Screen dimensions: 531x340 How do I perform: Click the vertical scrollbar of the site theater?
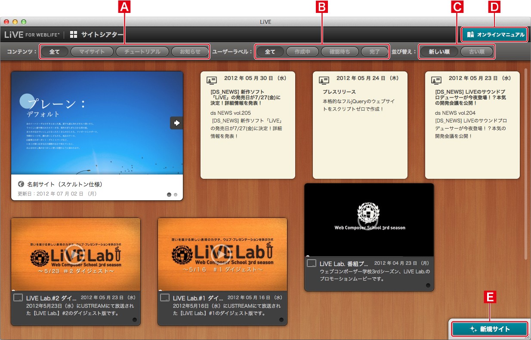tap(525, 163)
